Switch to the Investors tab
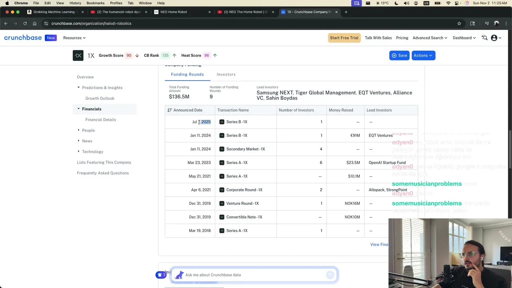 click(x=226, y=74)
